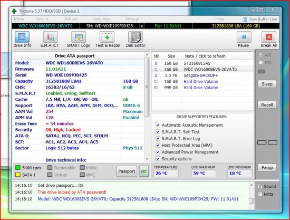Click the green EXT button
Viewport: 290px width, 220px height.
pos(144,171)
